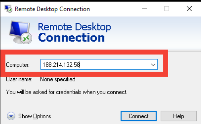The width and height of the screenshot is (201, 124).
Task: Open the Computer address dropdown arrow
Action: [x=154, y=65]
